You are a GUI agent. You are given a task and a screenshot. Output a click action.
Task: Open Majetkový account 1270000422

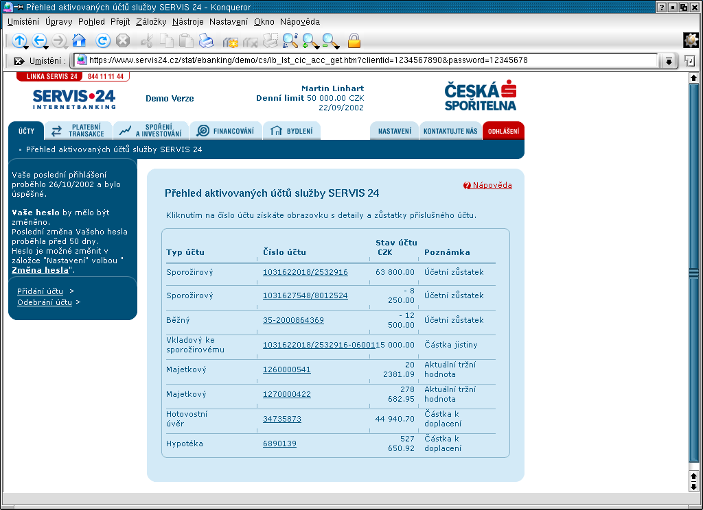[x=286, y=394]
